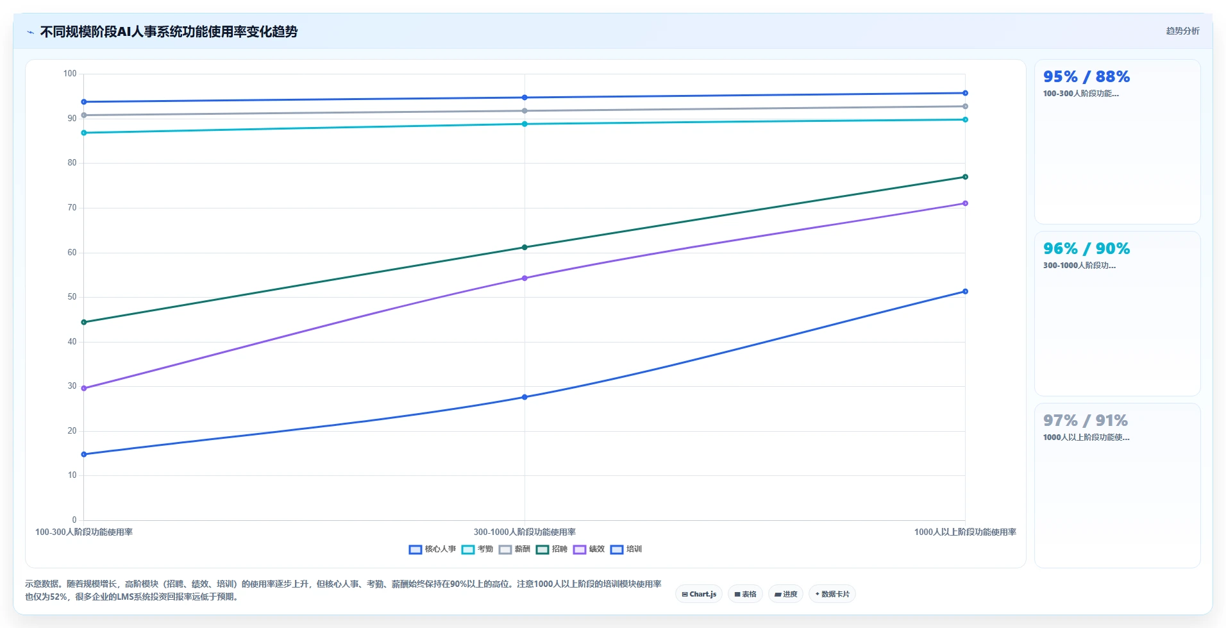Click the 100-300人阶段功能... card caption
The image size is (1226, 628).
(1080, 94)
